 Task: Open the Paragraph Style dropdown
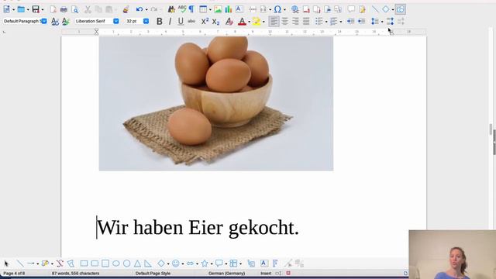point(44,21)
